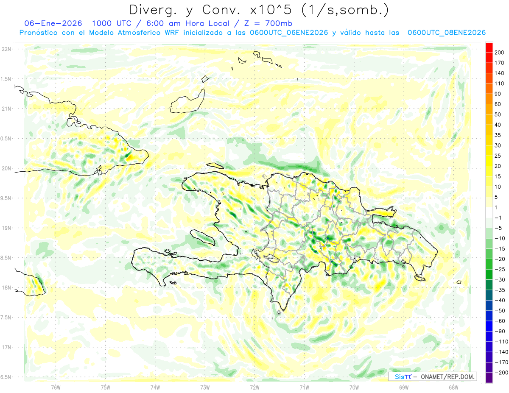Click the 69W longitude axis label
This screenshot has width=509, height=393.
(x=404, y=387)
